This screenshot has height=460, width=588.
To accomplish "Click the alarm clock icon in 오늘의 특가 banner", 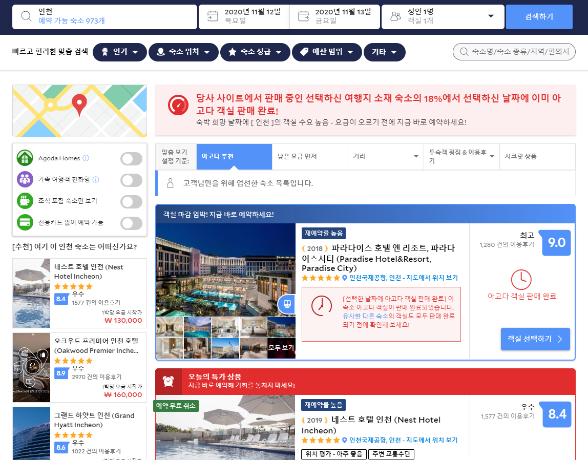I will click(169, 381).
